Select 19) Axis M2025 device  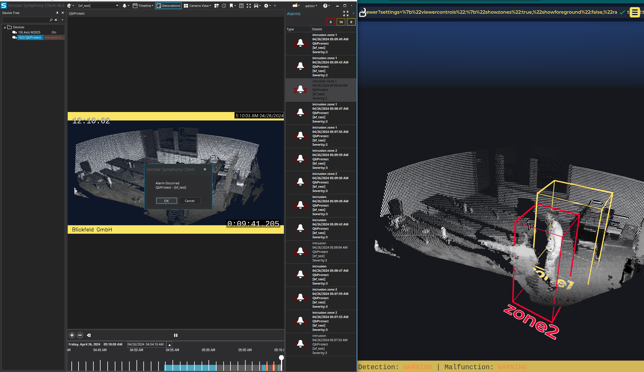tap(29, 32)
